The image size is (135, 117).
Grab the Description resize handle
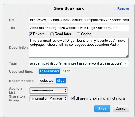point(127,56)
